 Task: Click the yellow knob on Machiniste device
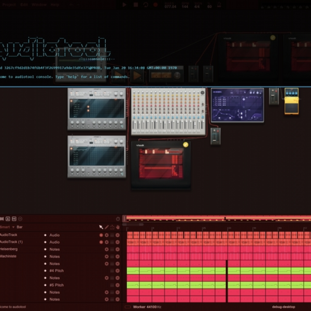click(186, 145)
